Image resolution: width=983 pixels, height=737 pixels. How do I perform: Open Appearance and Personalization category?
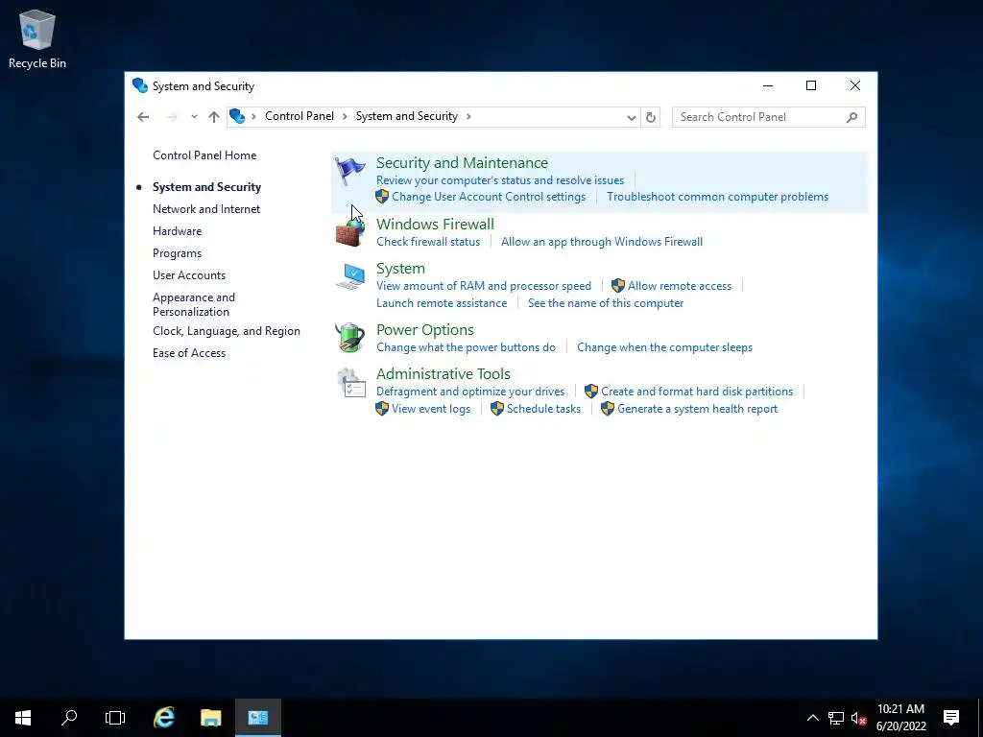click(194, 304)
